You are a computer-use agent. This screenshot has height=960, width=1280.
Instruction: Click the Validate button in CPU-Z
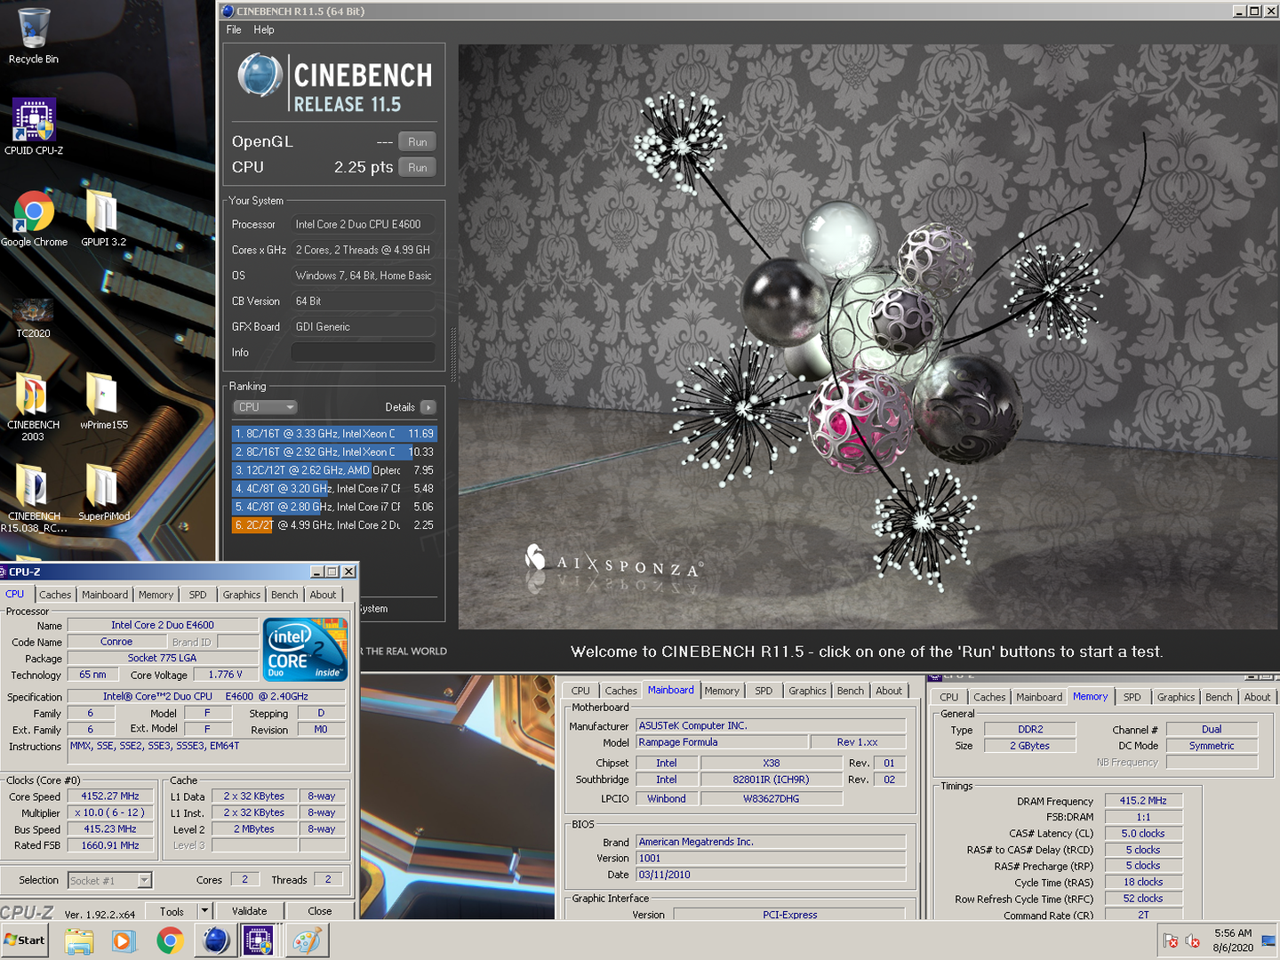250,910
